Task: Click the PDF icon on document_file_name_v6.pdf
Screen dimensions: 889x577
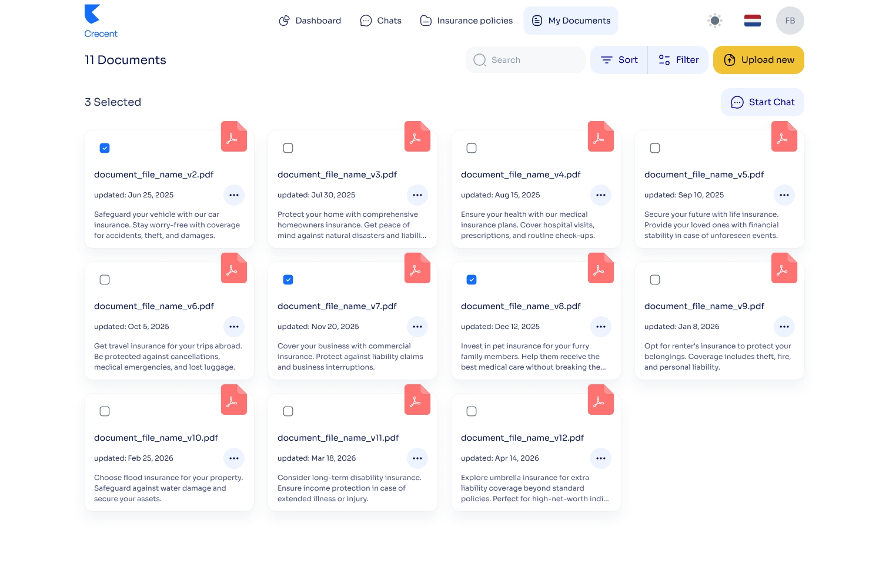Action: (234, 268)
